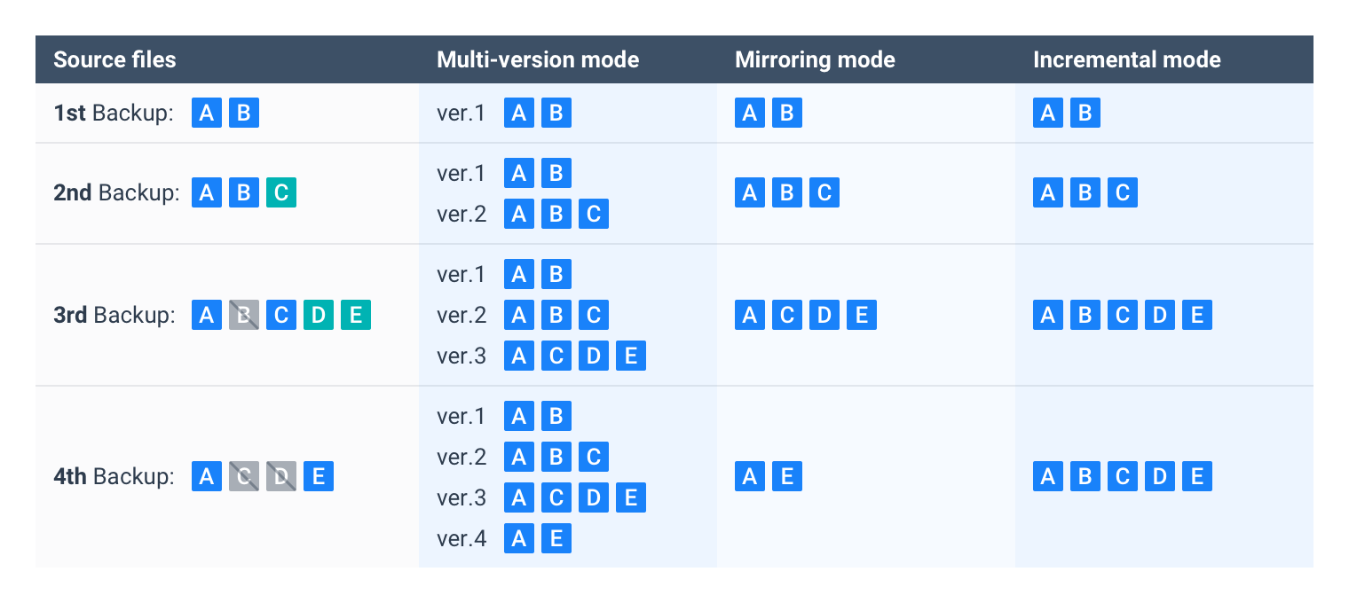The height and width of the screenshot is (603, 1349).
Task: Click file E in the ver.4 row
Action: 556,538
